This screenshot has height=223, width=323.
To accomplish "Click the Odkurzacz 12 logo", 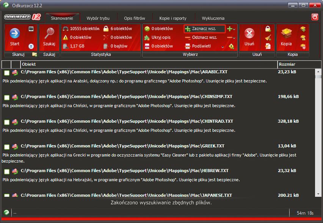I will coord(22,17).
